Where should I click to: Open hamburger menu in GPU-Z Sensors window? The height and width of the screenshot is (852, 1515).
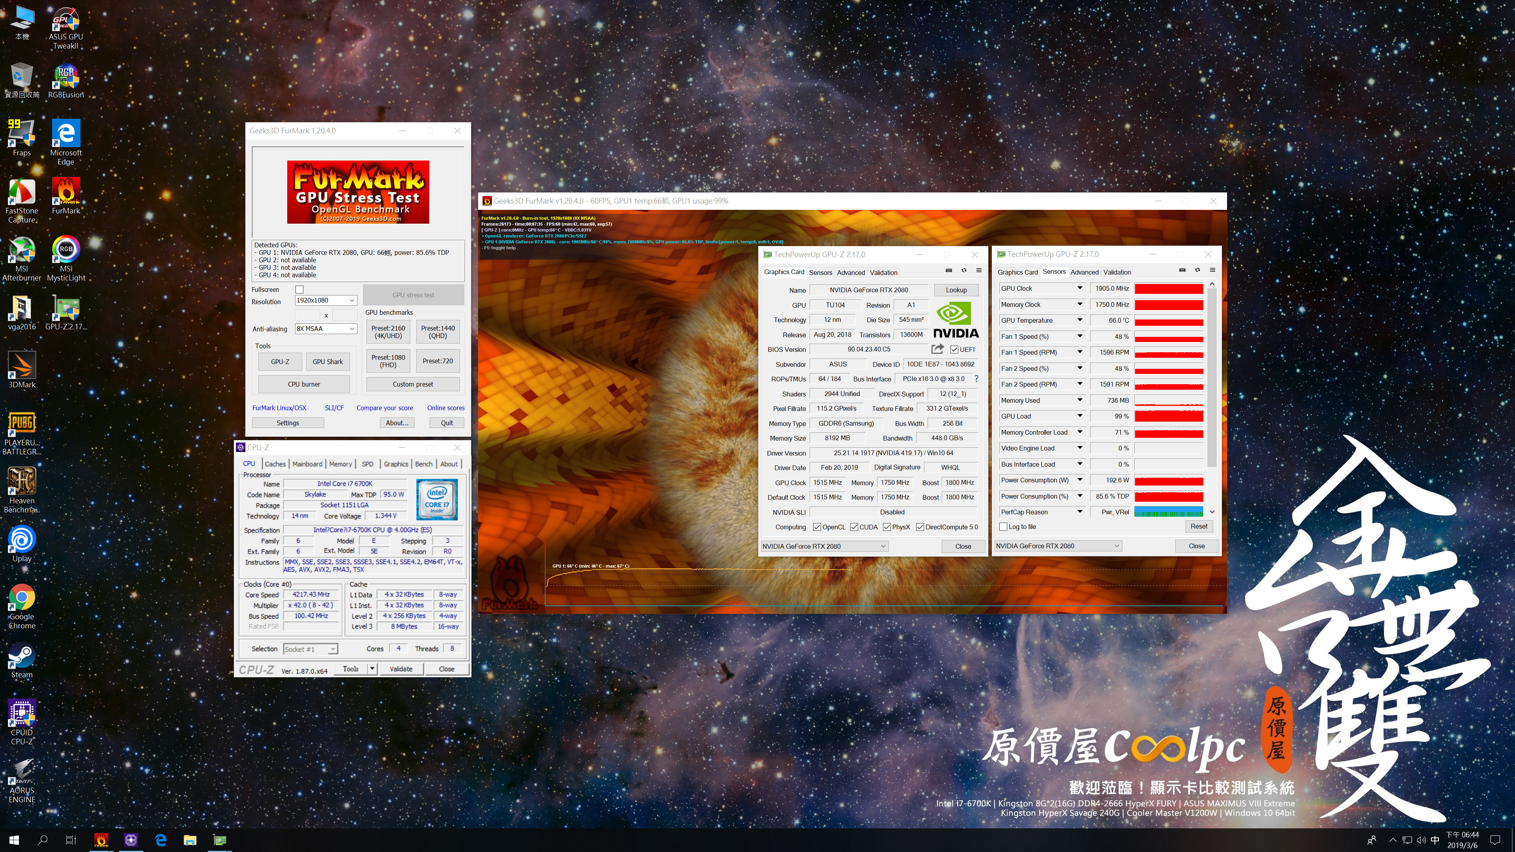click(1212, 270)
